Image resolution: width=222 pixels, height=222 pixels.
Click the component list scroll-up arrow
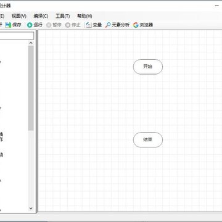(31, 43)
